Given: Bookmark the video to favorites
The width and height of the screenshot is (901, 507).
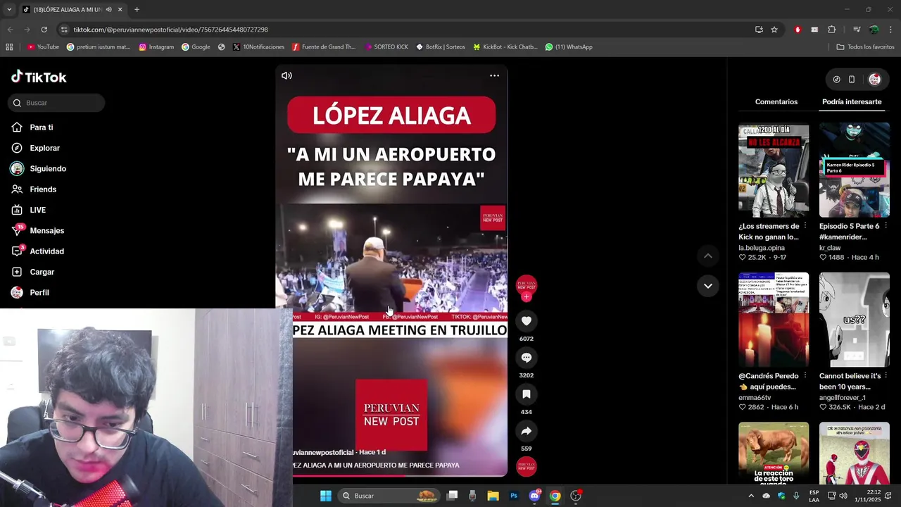Looking at the screenshot, I should 526,394.
